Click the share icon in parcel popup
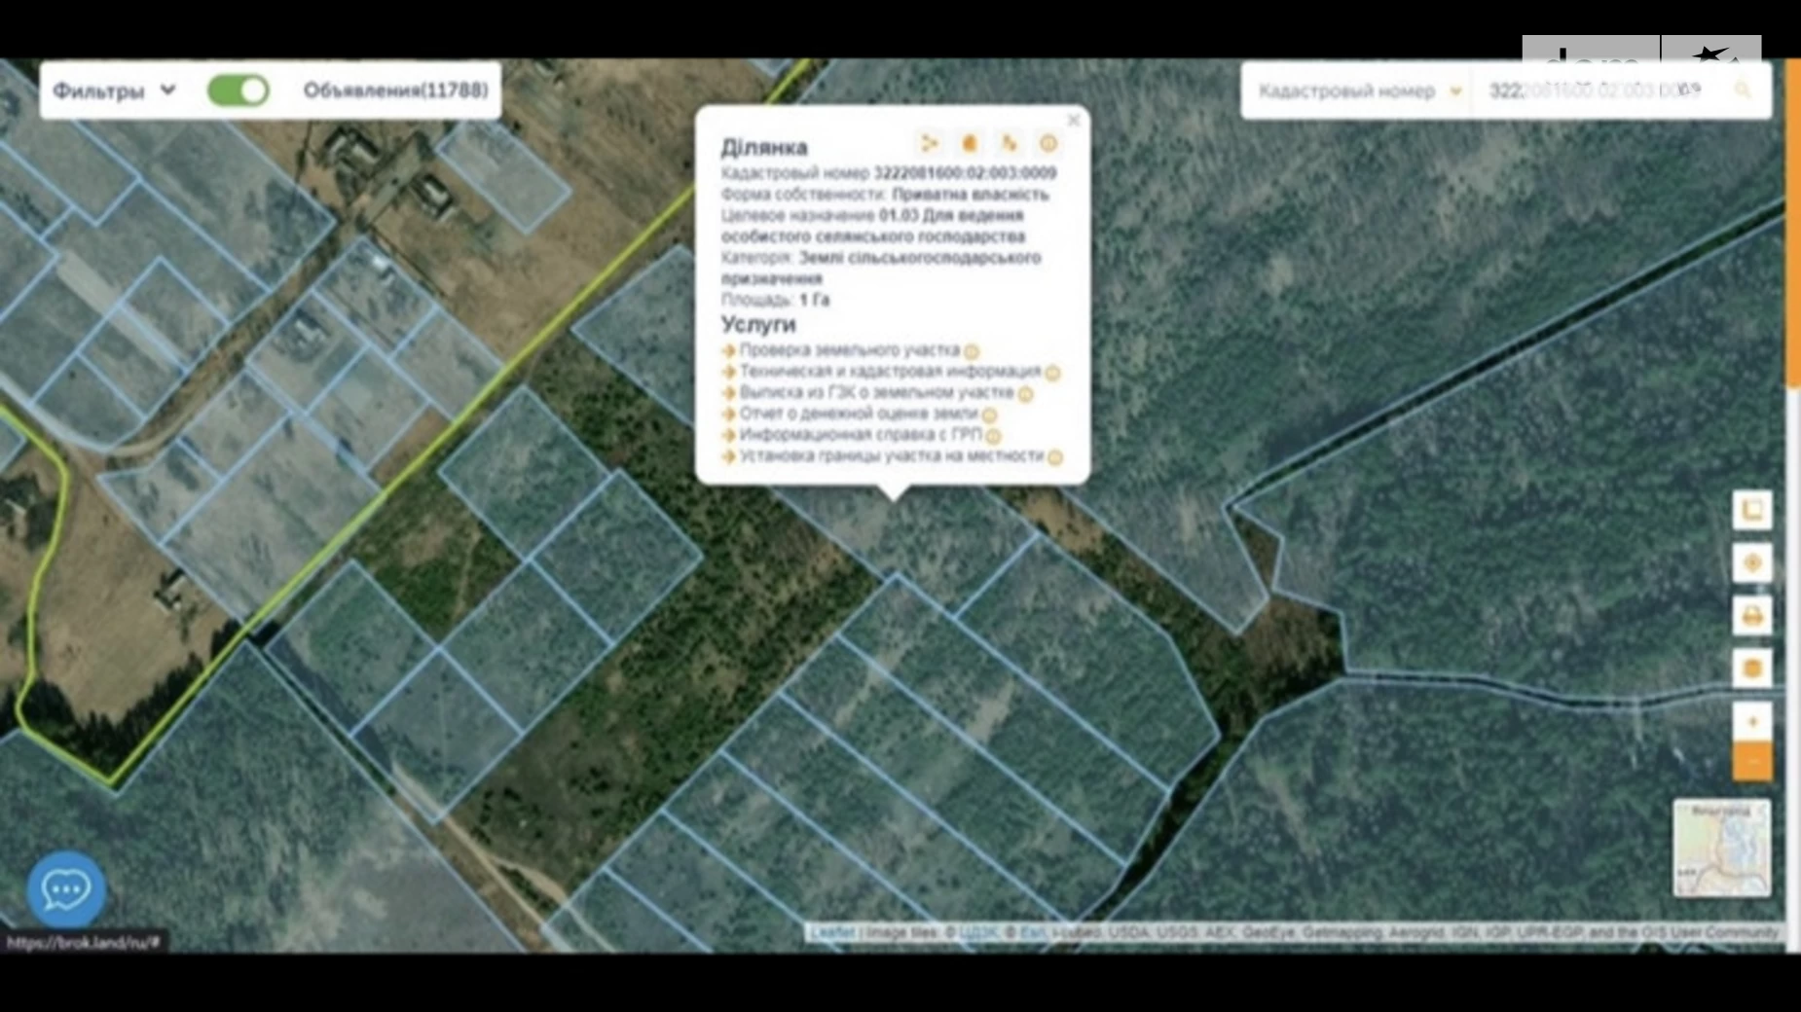This screenshot has width=1801, height=1012. point(929,144)
